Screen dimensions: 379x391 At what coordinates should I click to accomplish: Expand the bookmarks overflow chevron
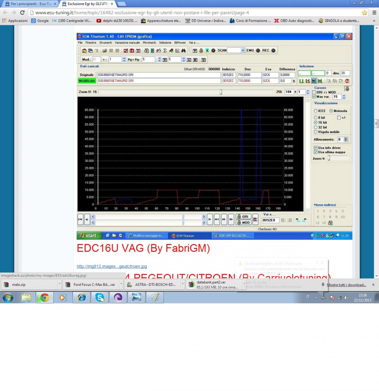374,21
